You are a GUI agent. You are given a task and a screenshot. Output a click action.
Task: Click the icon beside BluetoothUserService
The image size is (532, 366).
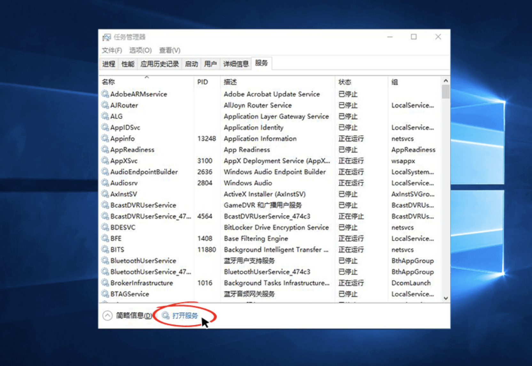(105, 261)
